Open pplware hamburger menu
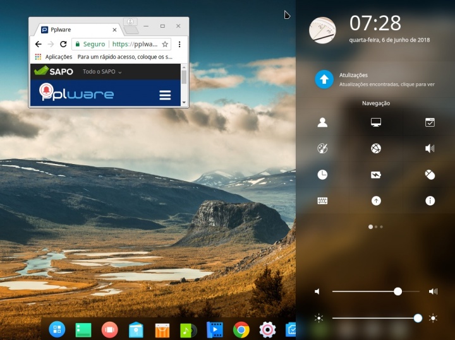Viewport: 455px width, 340px height. (x=165, y=95)
